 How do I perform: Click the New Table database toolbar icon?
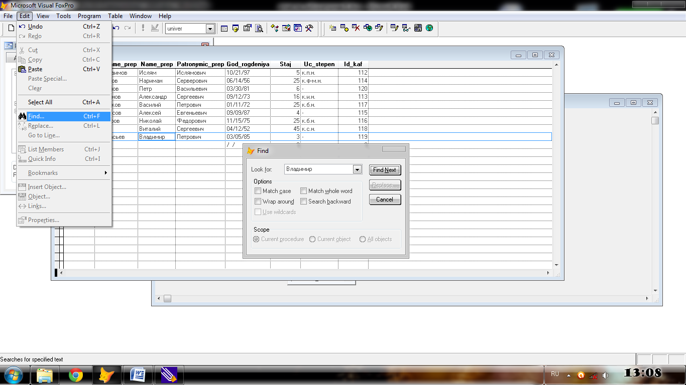pos(332,29)
